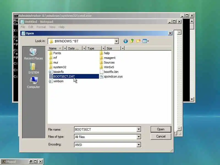Select the system32 folder
Viewport: 220px width, 165px height.
tap(58, 67)
